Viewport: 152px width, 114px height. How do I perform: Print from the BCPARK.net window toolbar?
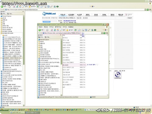tap(45, 7)
